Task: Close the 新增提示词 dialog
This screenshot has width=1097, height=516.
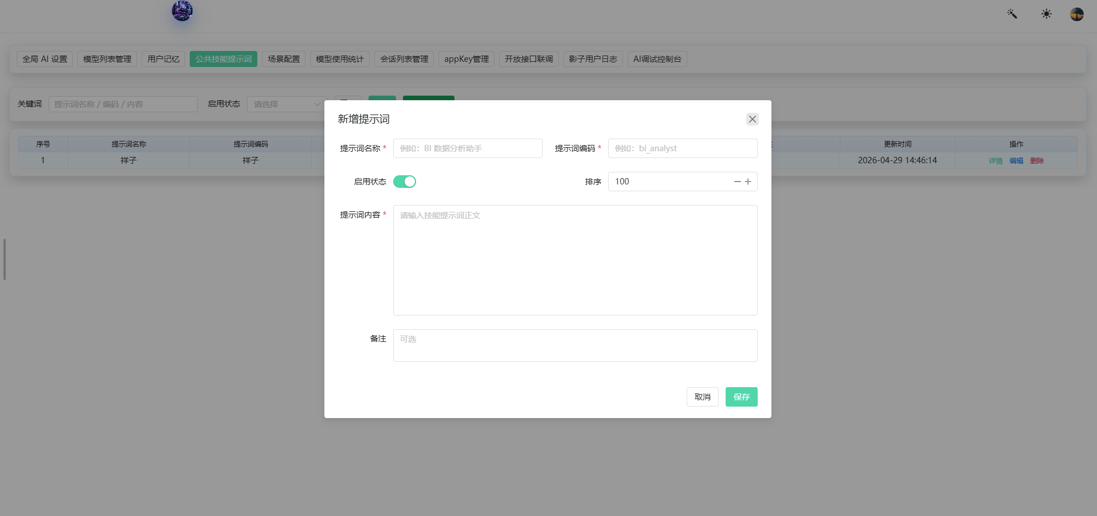Action: pyautogui.click(x=753, y=119)
